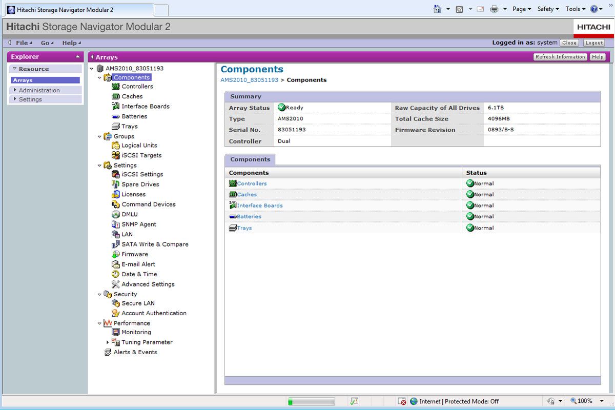Click the Refresh Information button
The image size is (615, 410).
pos(560,57)
